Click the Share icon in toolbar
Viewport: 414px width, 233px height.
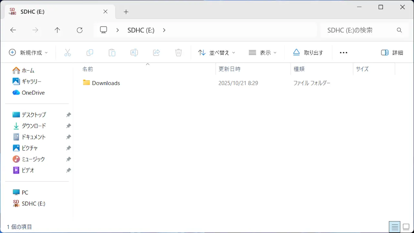156,52
